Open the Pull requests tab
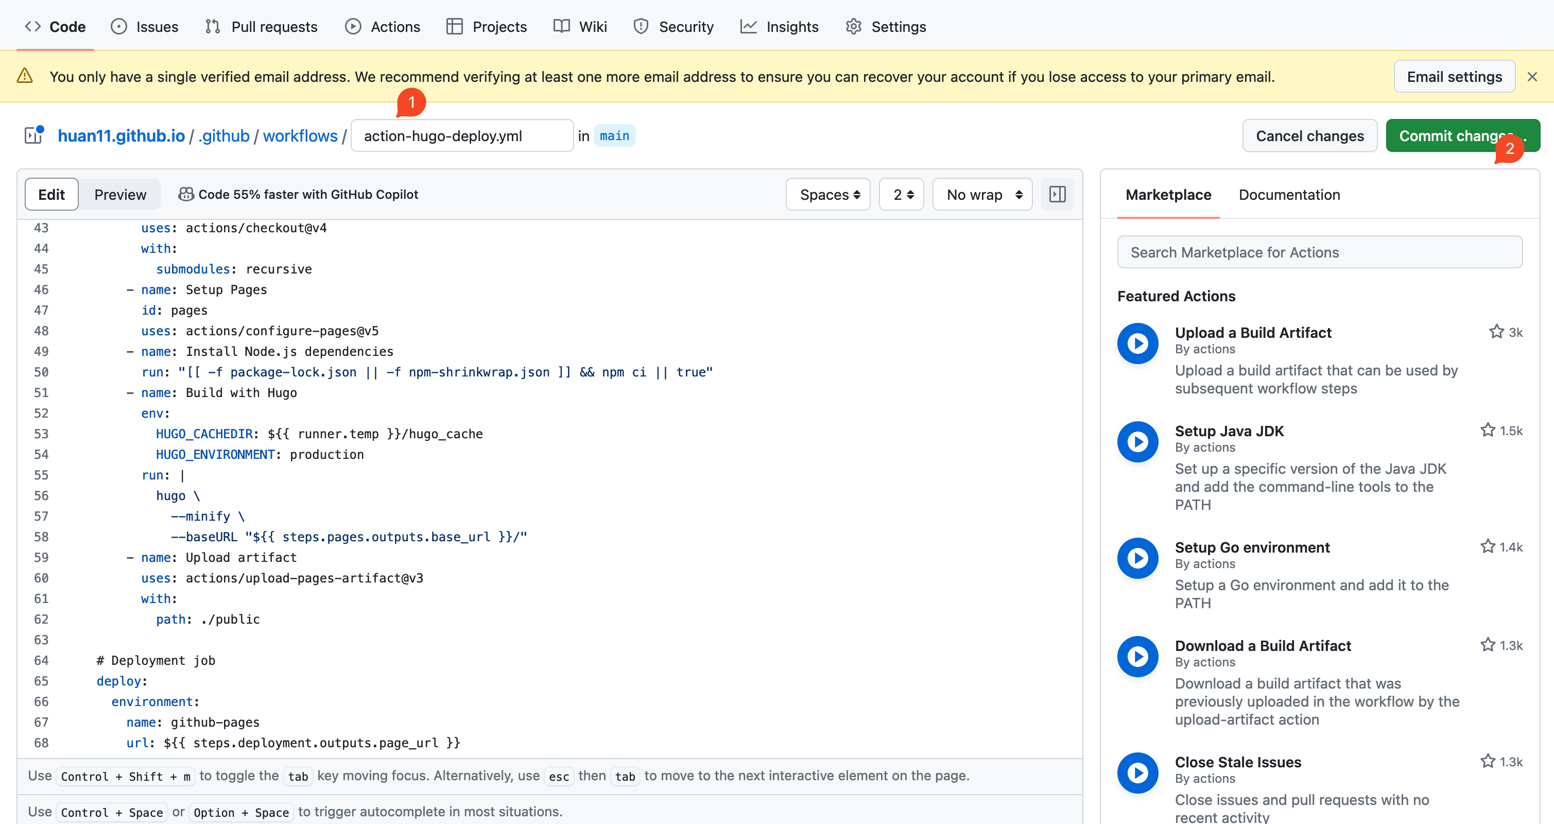The image size is (1554, 824). 261,27
